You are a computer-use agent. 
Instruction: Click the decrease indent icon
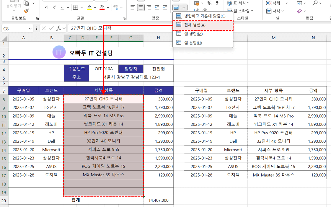157,7
